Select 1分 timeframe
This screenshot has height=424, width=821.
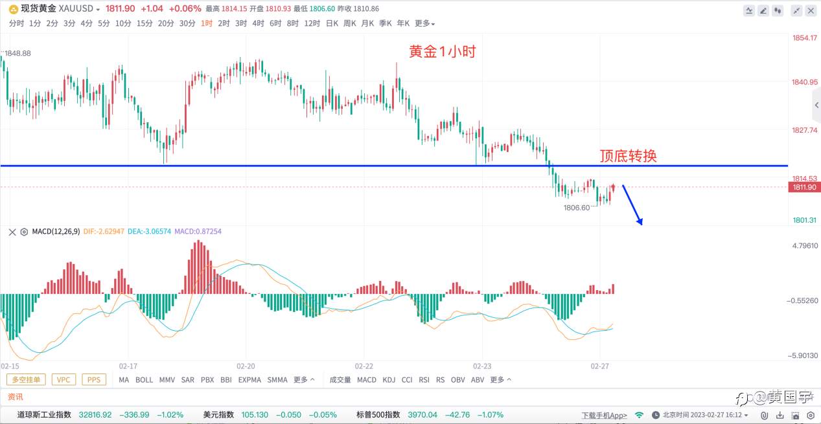coord(35,23)
